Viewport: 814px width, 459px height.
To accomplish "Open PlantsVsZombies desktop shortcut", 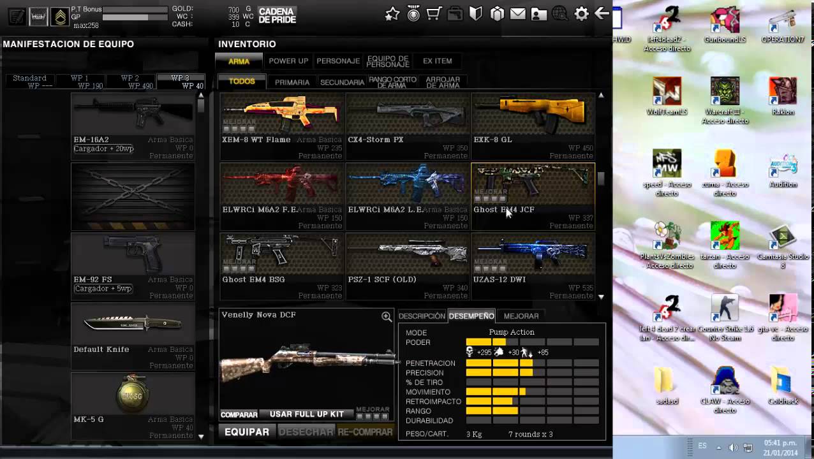I will coord(667,245).
